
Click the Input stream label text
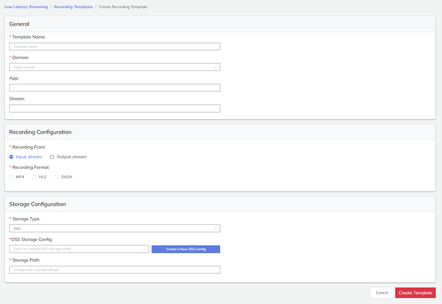point(29,157)
